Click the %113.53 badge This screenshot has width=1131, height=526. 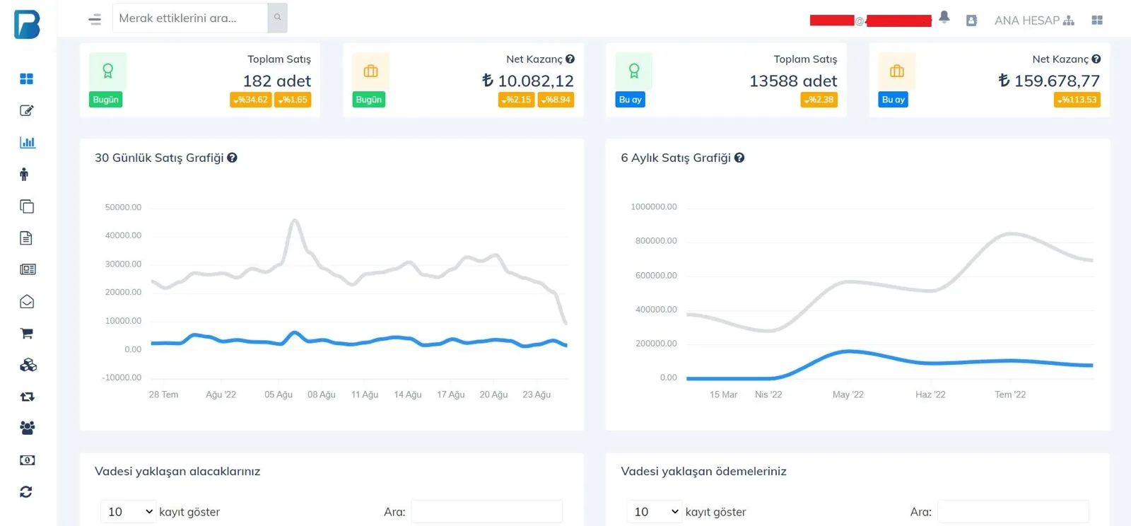(1077, 100)
